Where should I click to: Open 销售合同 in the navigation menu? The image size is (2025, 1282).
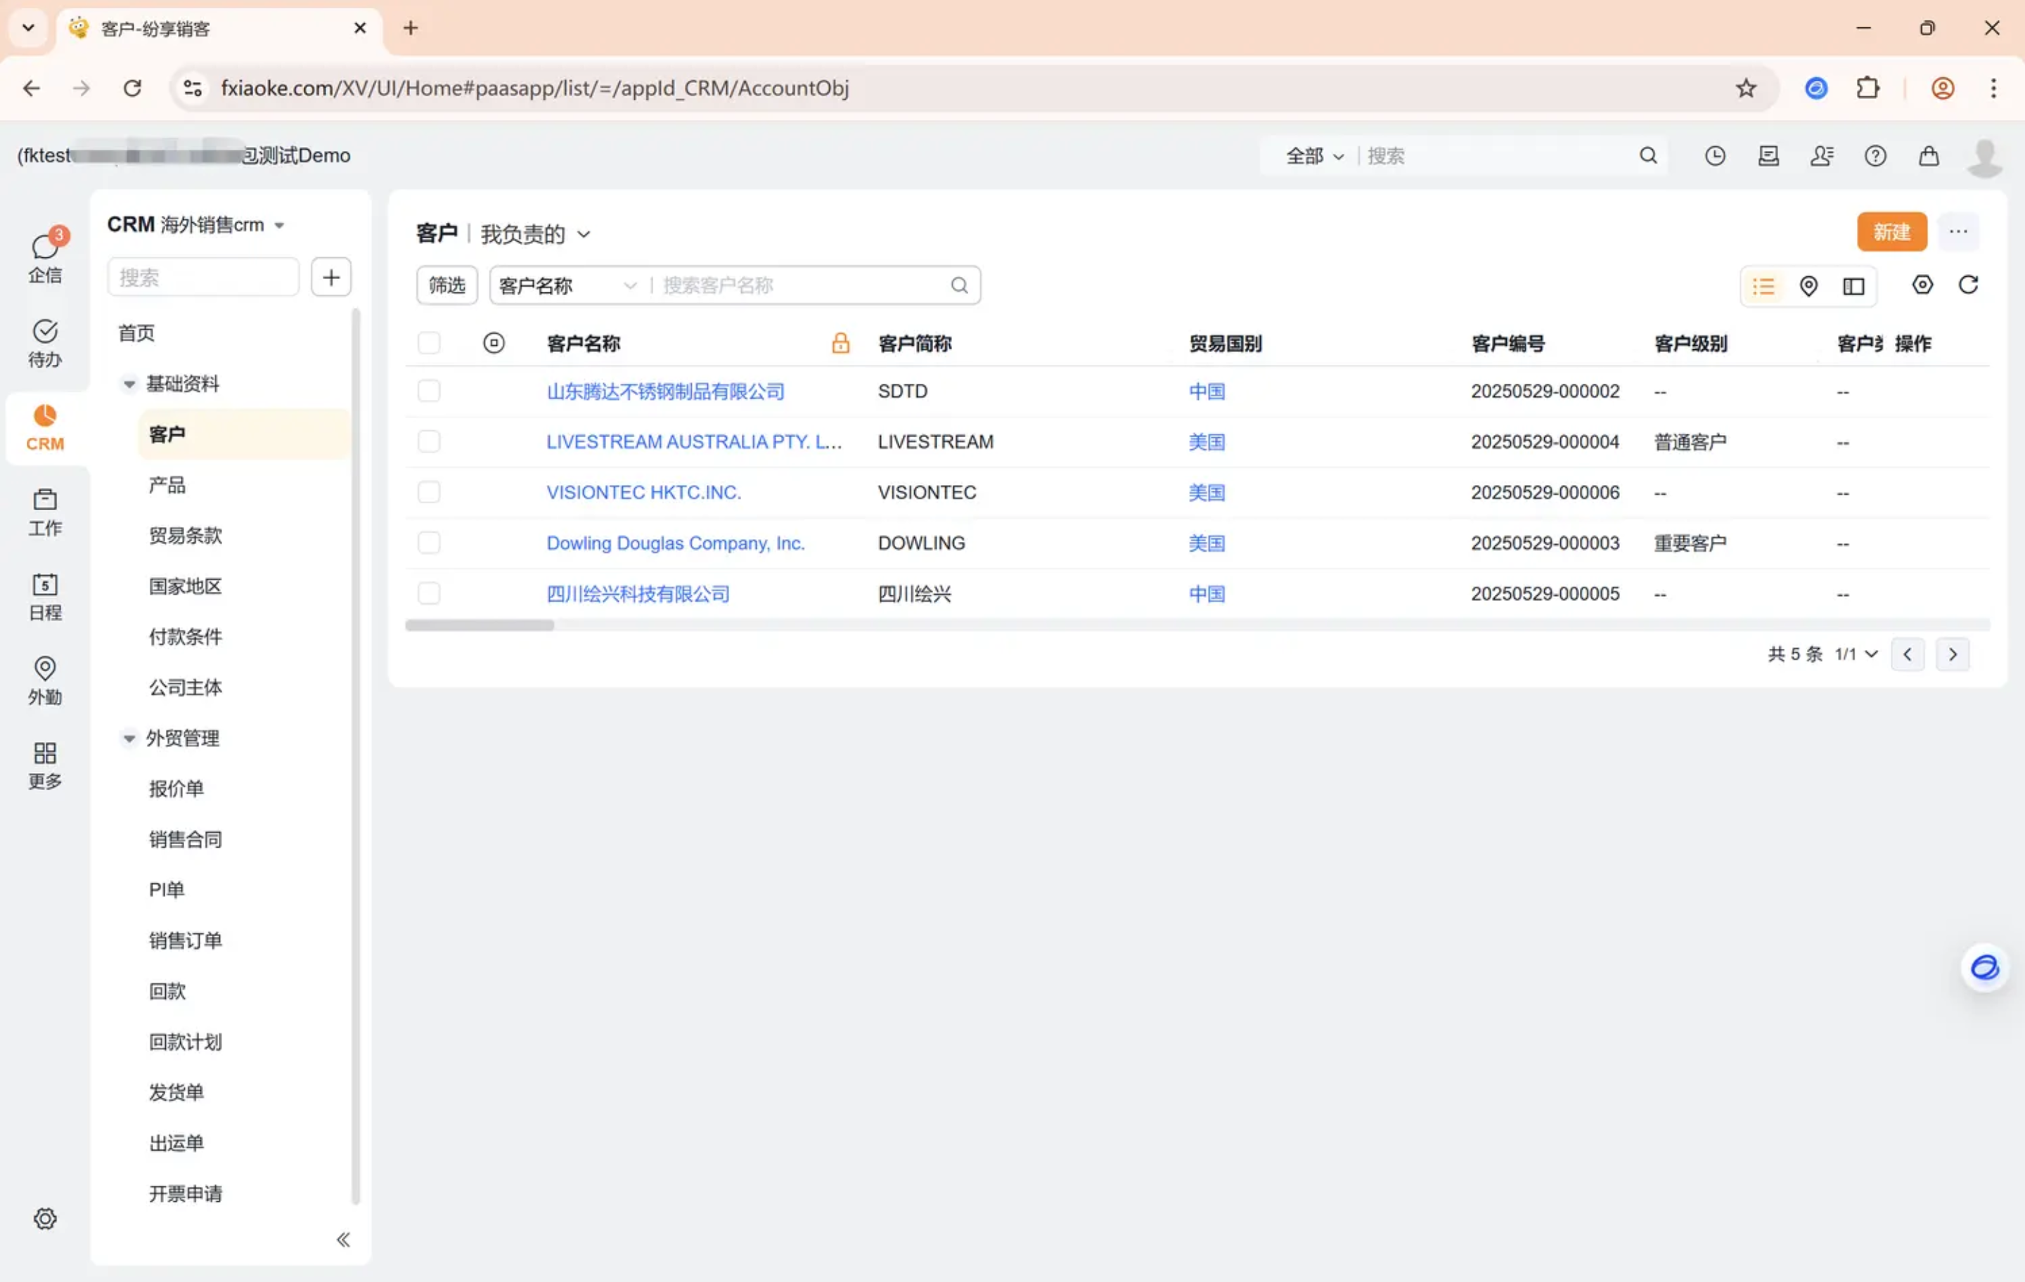(x=185, y=839)
